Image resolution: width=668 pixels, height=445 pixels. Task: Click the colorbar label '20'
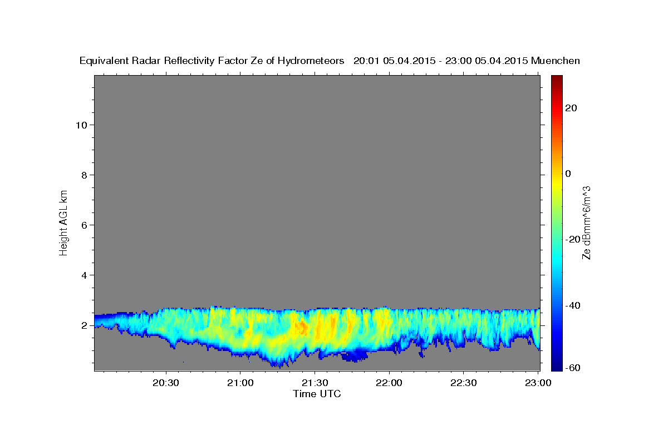(x=571, y=108)
